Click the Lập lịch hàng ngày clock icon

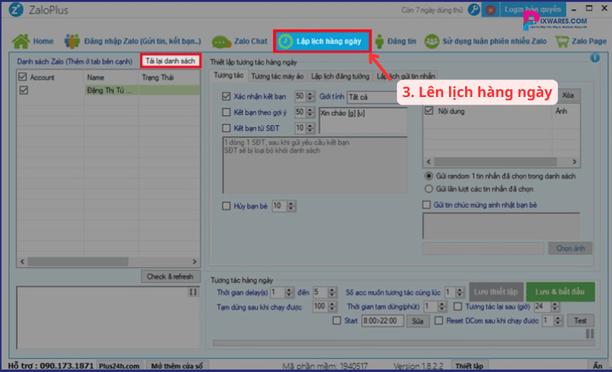(285, 40)
